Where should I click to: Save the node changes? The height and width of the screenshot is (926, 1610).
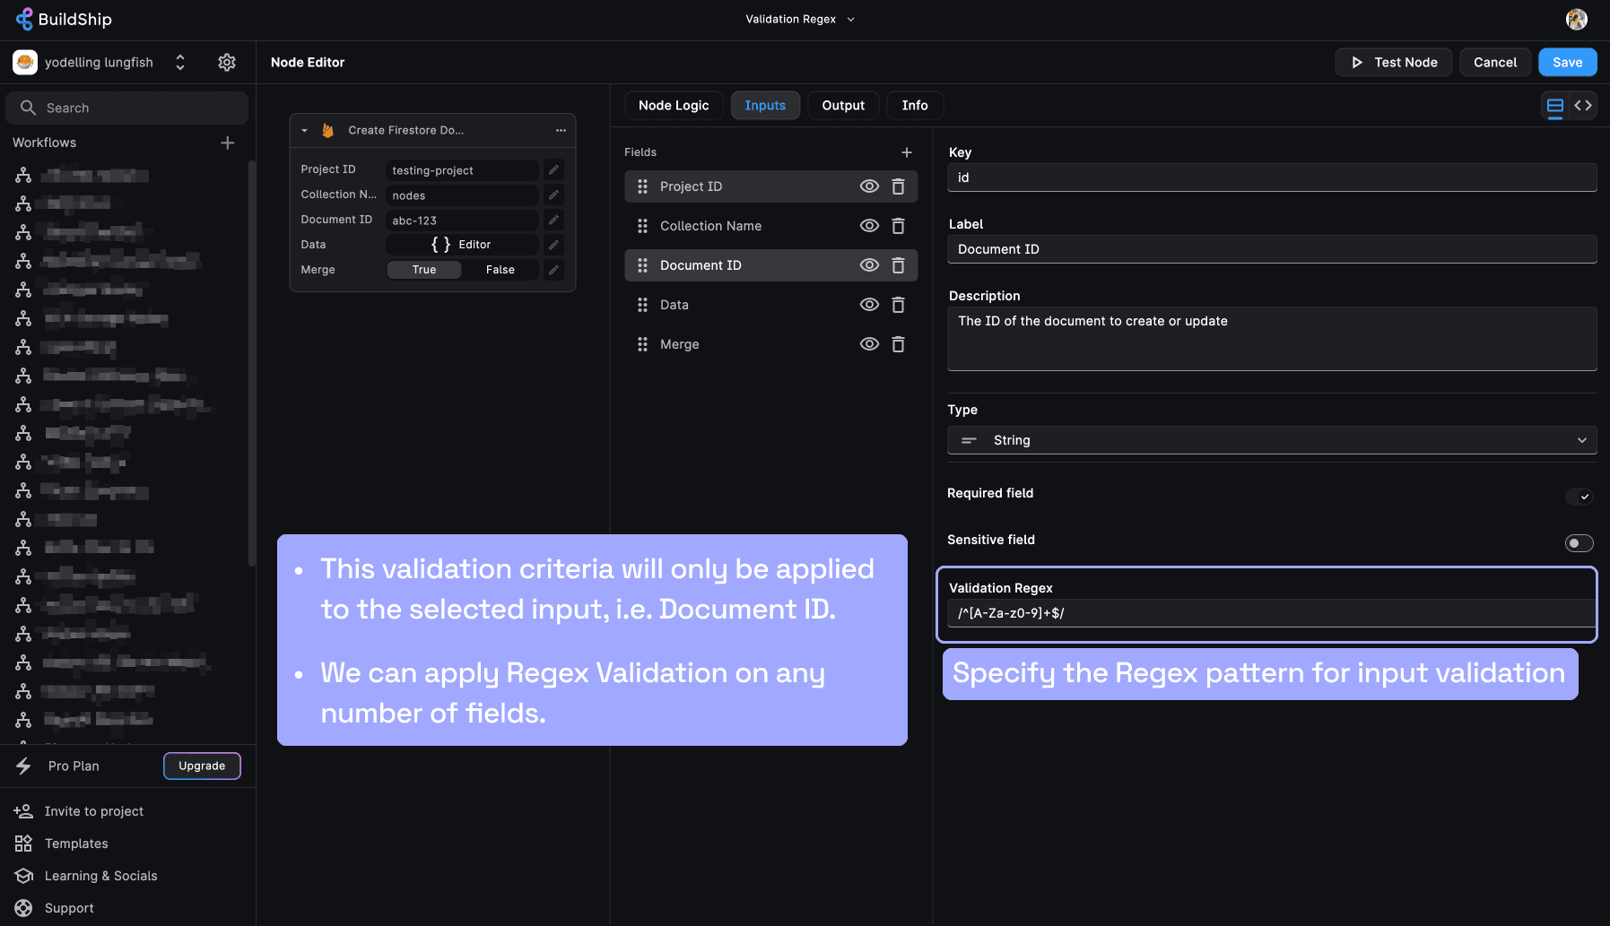[1567, 62]
